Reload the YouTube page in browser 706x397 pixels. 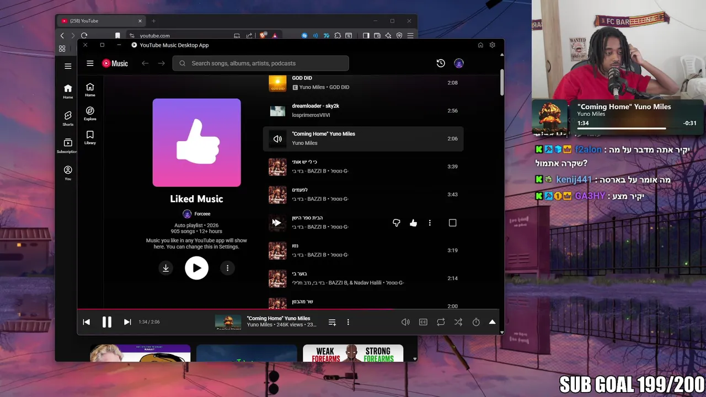tap(84, 35)
